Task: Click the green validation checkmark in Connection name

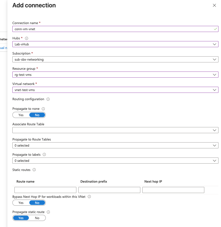Action: click(x=215, y=29)
